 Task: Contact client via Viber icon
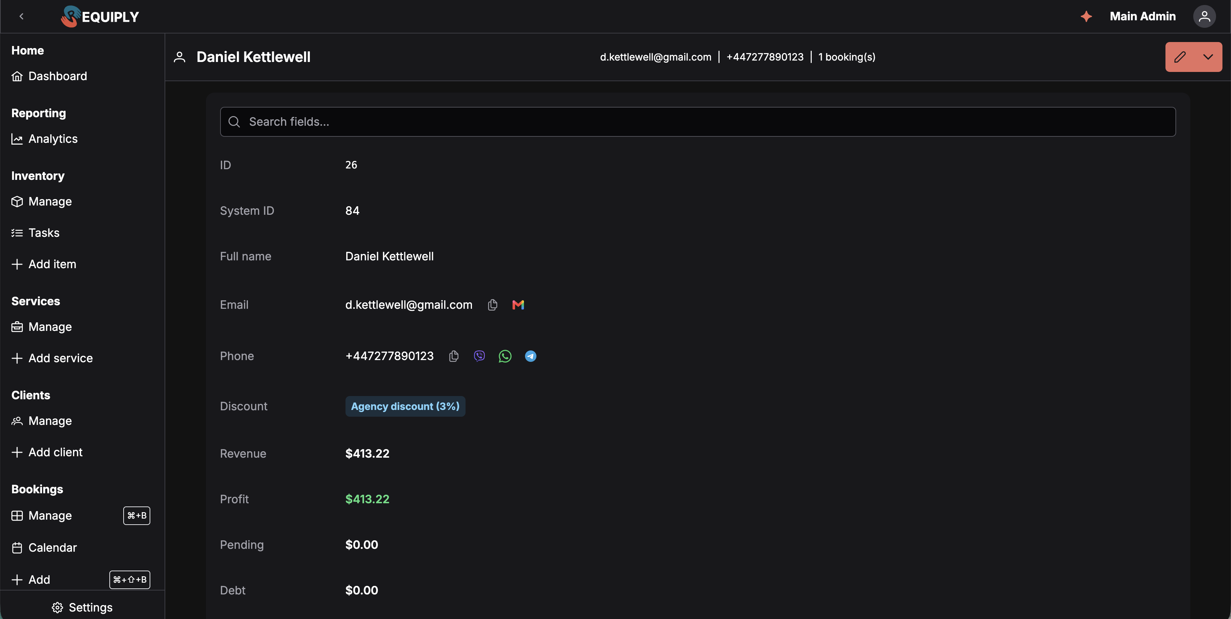479,356
